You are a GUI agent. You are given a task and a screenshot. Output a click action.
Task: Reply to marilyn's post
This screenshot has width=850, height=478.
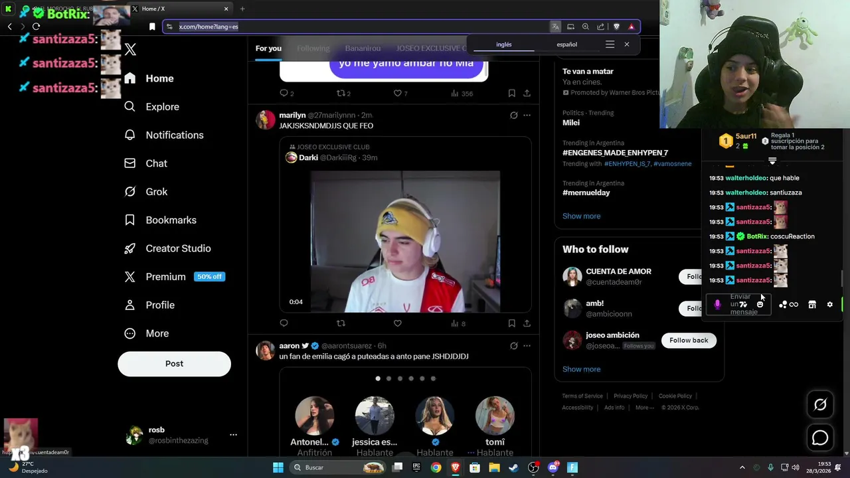point(284,323)
